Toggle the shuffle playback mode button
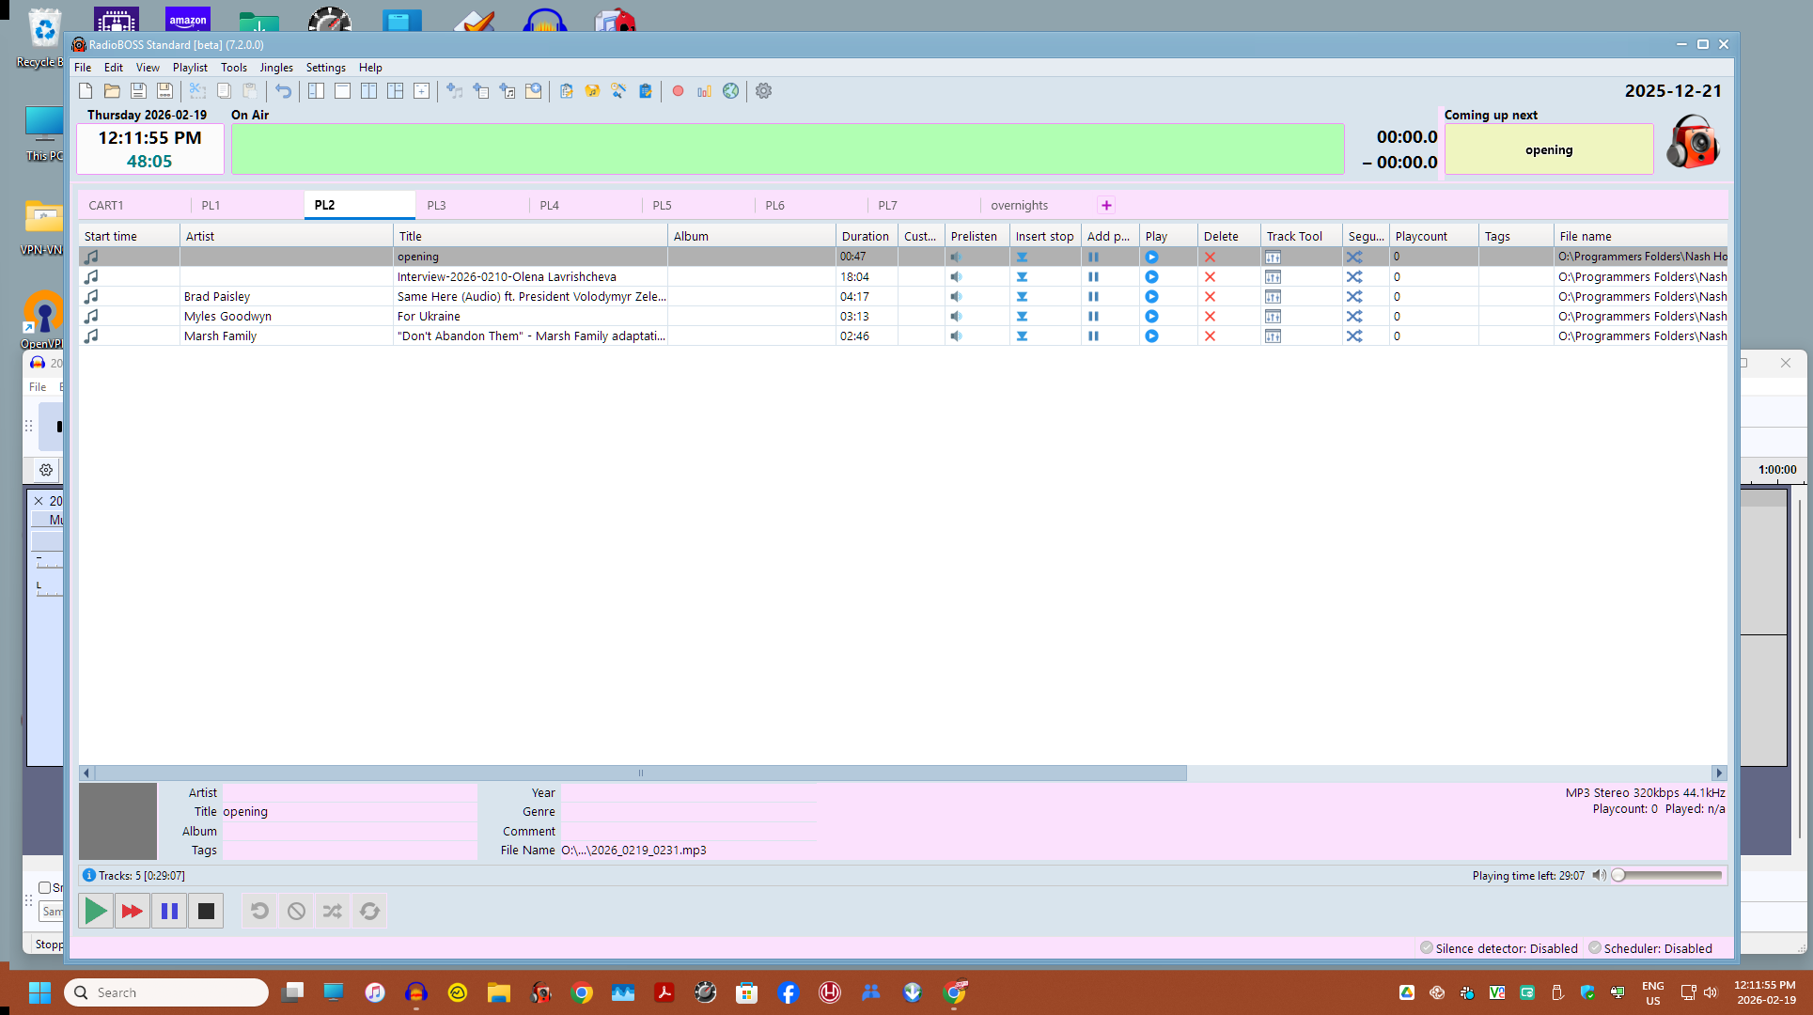This screenshot has width=1813, height=1015. tap(333, 911)
